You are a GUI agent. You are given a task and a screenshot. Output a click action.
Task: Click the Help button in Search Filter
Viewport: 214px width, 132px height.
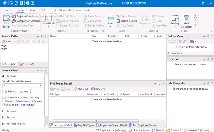pos(24,91)
